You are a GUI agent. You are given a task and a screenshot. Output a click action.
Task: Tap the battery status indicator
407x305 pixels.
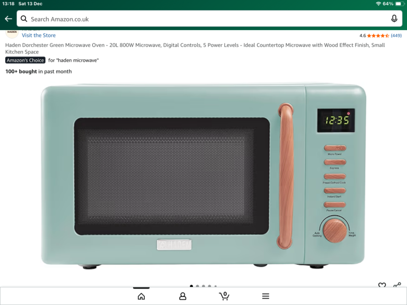coord(400,4)
